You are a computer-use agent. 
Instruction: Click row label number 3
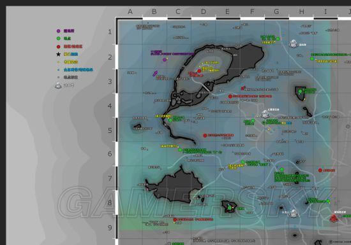[110, 81]
